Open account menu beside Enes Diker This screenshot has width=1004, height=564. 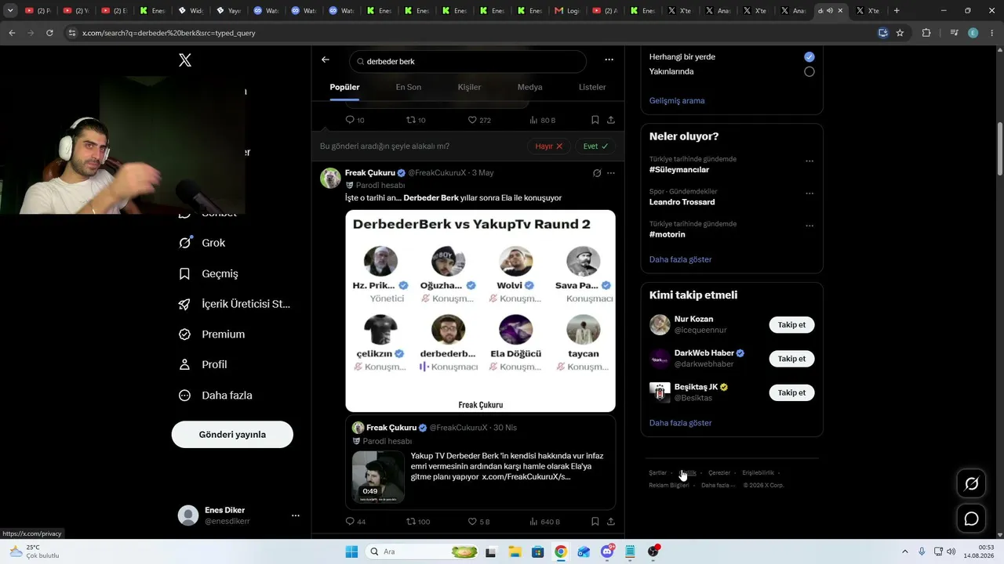(296, 515)
